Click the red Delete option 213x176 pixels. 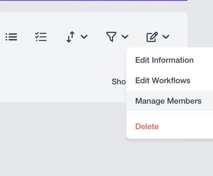pos(147,127)
